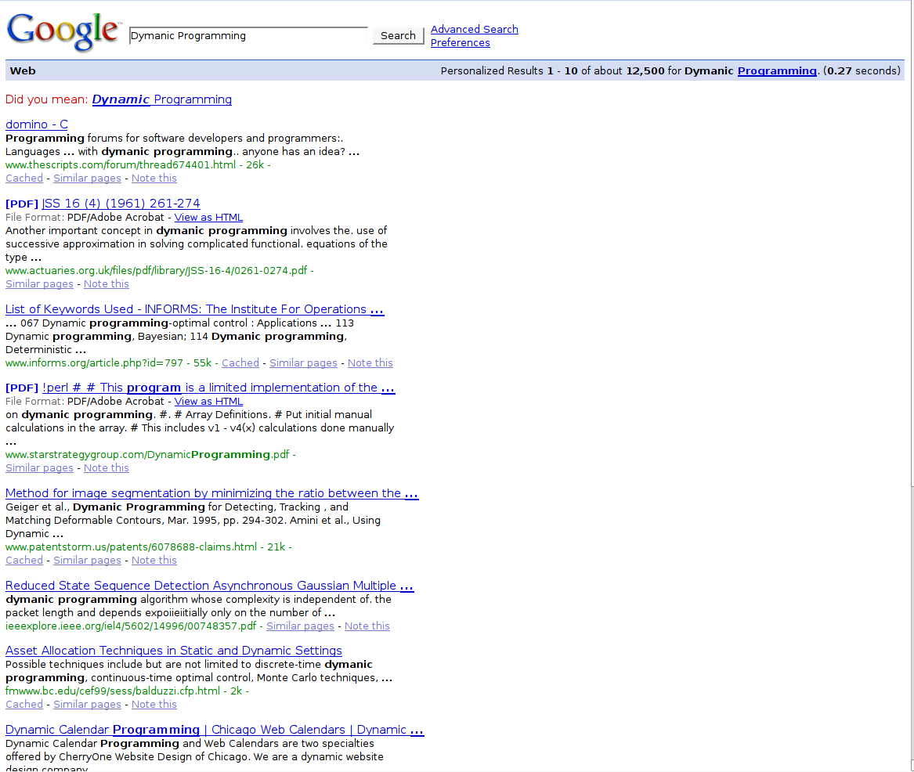
Task: Click Note this for fmwww.bc.edu result
Action: pyautogui.click(x=154, y=705)
